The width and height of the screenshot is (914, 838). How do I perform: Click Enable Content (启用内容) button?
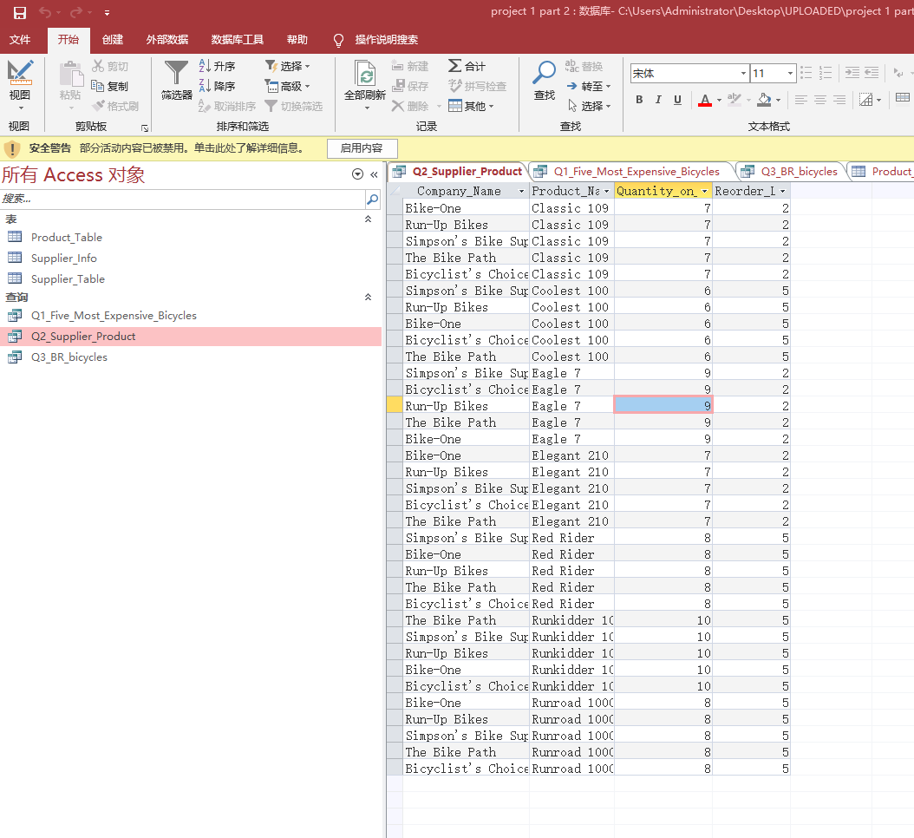coord(362,148)
